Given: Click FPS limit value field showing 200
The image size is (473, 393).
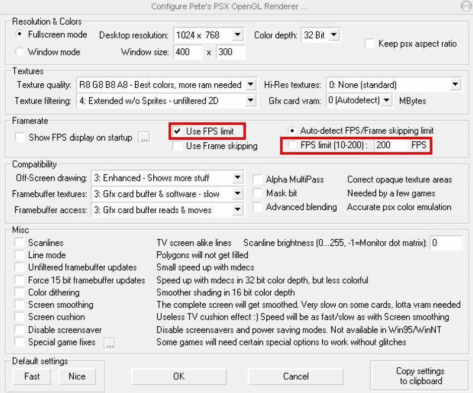Looking at the screenshot, I should (391, 145).
